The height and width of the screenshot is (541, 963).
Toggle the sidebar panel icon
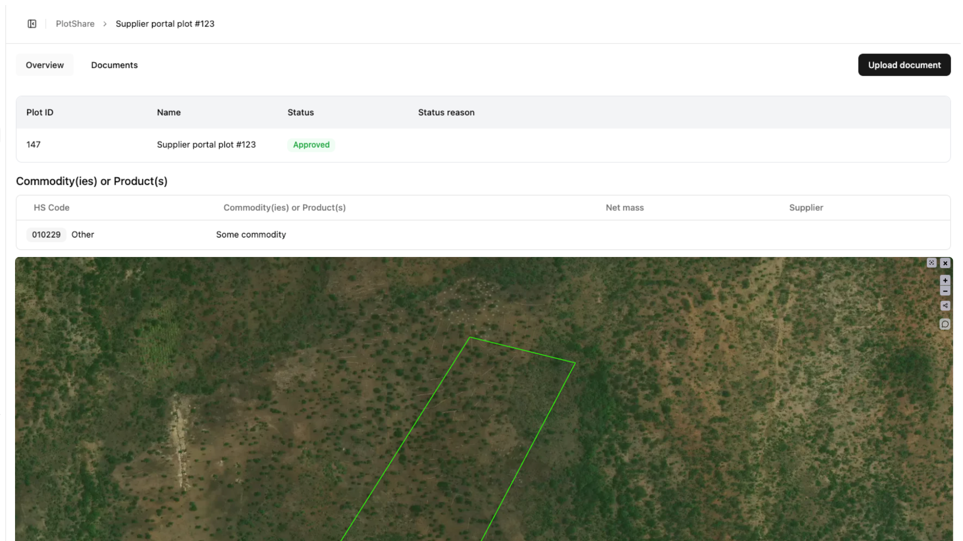32,24
